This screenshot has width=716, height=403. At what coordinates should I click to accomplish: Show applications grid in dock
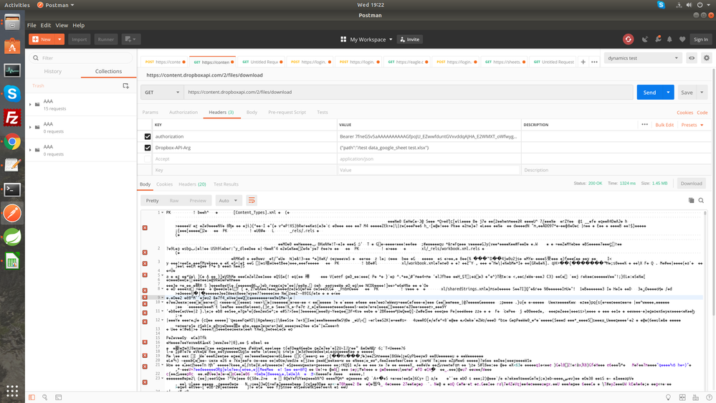point(12,391)
